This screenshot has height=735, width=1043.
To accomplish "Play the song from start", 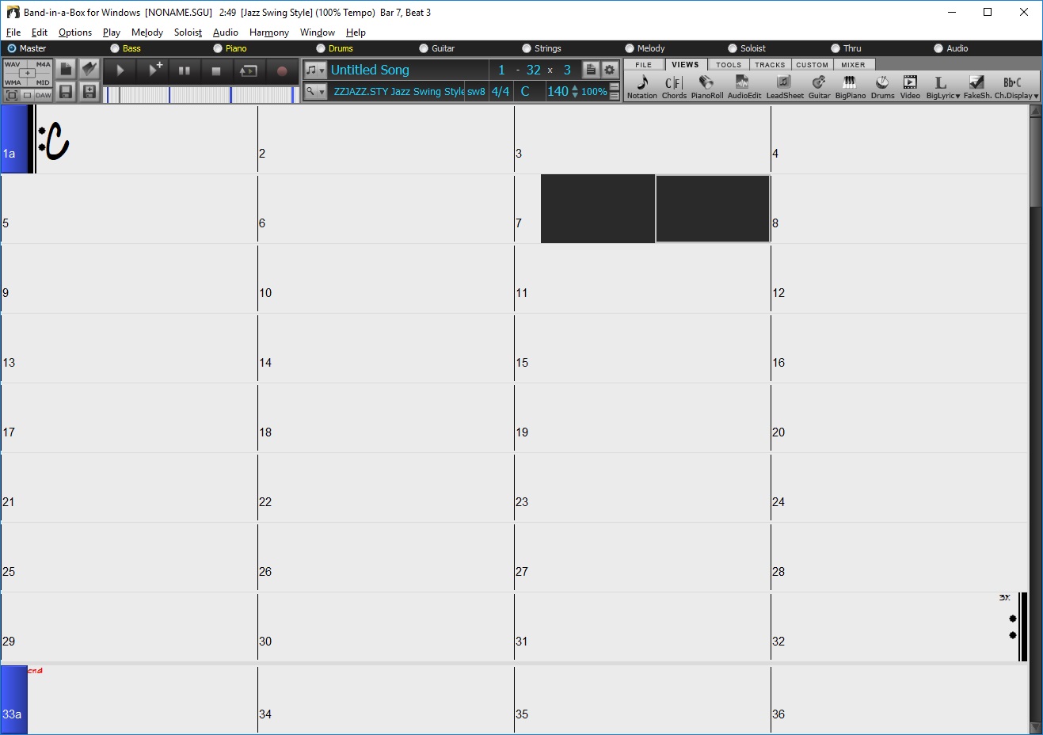I will (120, 70).
